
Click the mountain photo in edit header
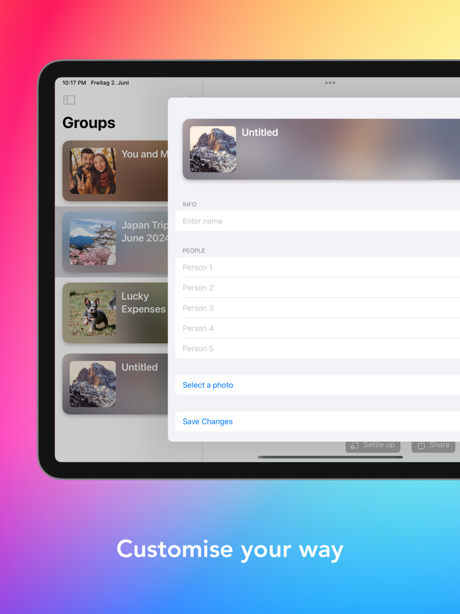pos(213,149)
